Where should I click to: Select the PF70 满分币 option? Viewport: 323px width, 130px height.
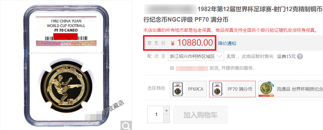tap(232, 89)
